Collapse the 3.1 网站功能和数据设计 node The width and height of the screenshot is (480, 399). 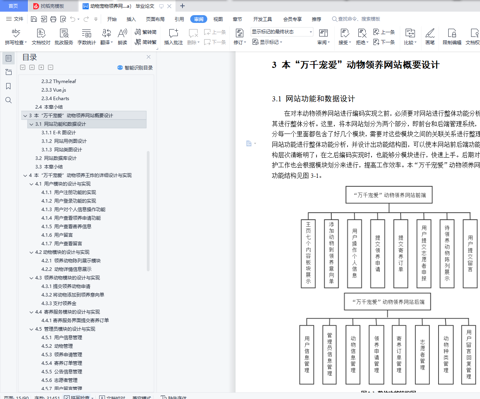31,124
